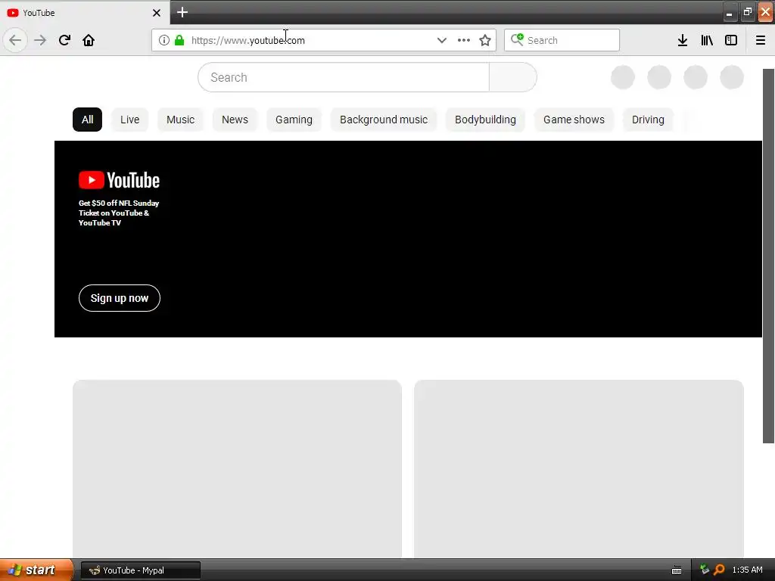775x581 pixels.
Task: Restore down the browser window
Action: pyautogui.click(x=747, y=12)
